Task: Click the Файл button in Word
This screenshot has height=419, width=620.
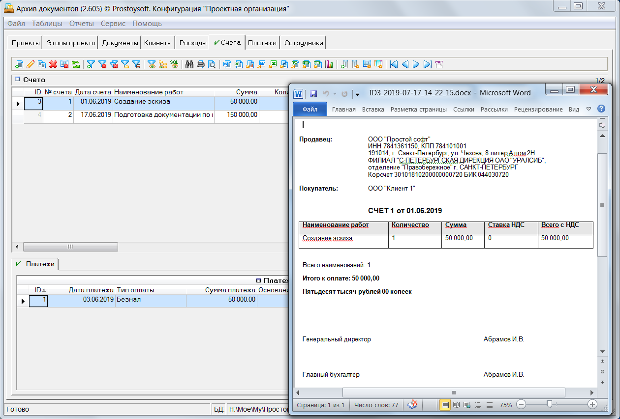Action: pyautogui.click(x=310, y=109)
